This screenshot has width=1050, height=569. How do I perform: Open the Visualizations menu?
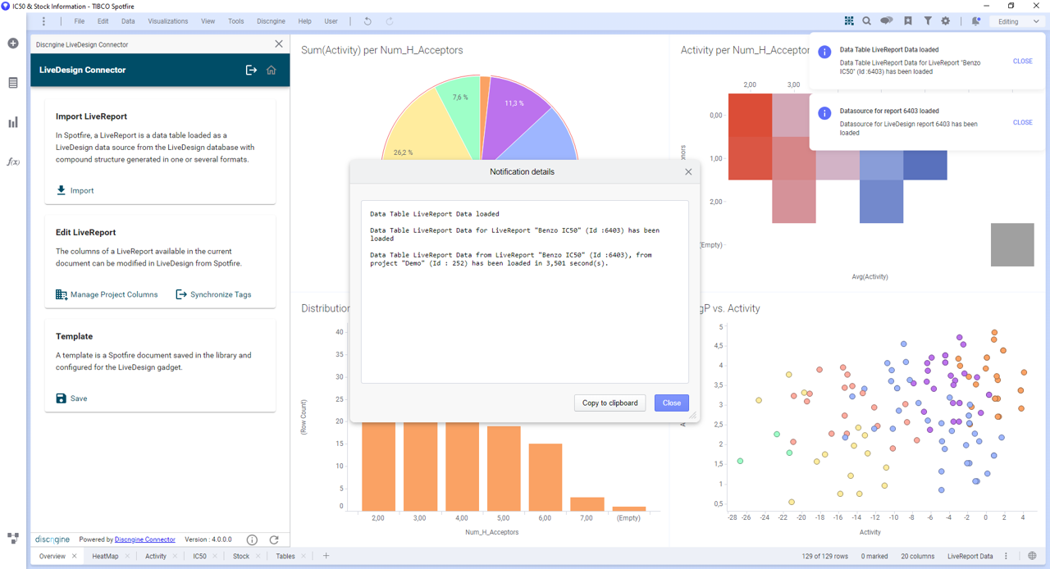tap(168, 21)
